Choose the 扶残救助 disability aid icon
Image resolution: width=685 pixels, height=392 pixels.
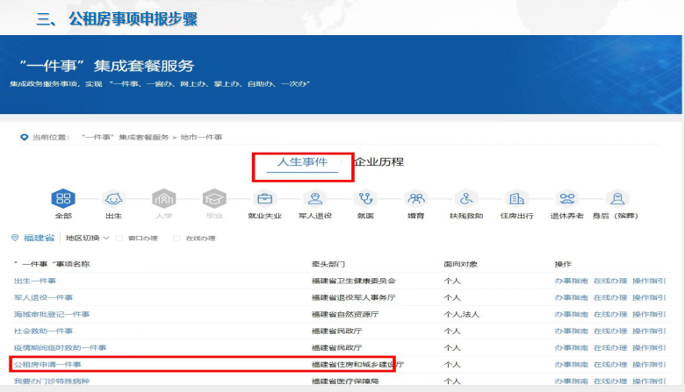466,200
